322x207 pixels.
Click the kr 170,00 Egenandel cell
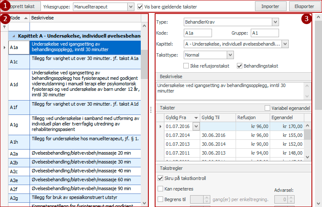[x=287, y=126]
